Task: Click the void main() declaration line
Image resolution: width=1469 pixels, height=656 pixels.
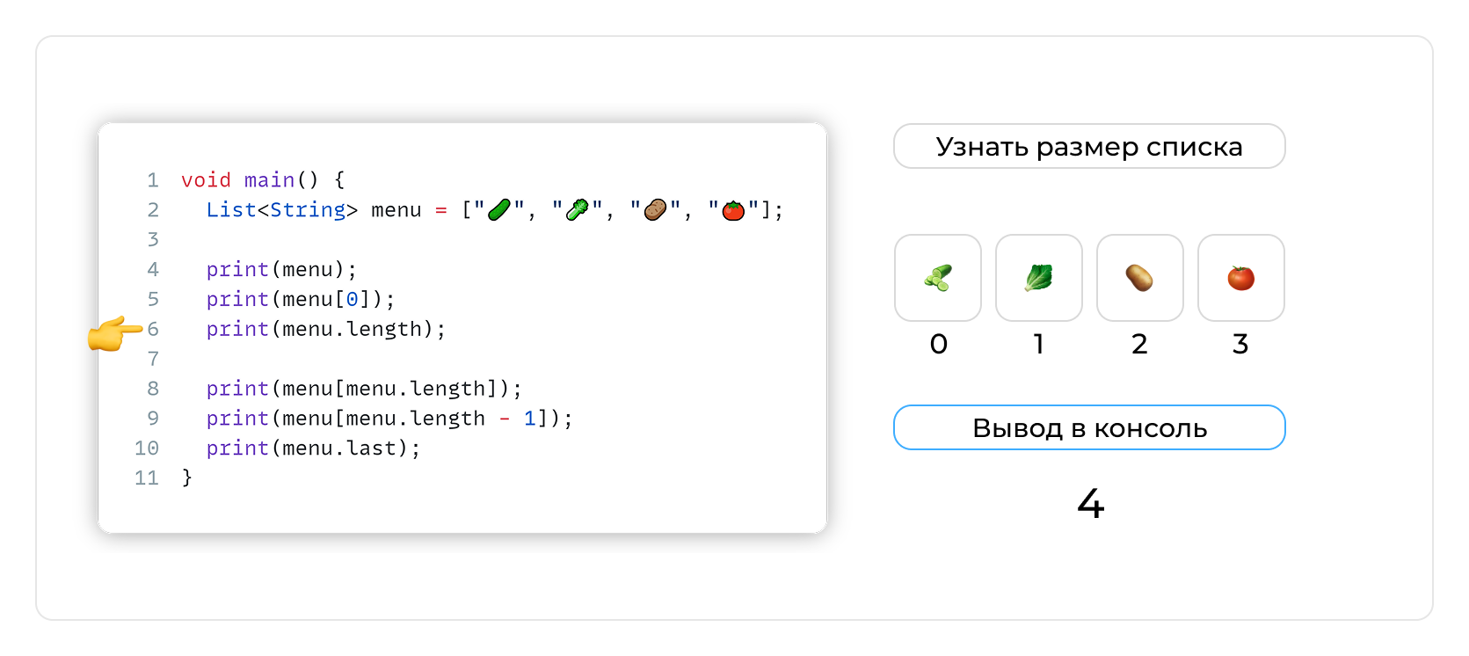Action: point(263,180)
